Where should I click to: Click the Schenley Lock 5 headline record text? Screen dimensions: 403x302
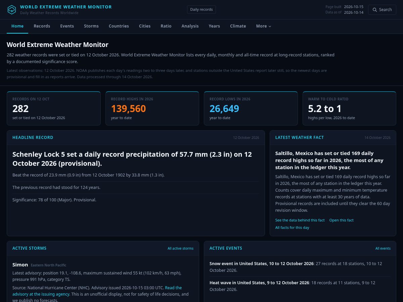[x=132, y=159]
